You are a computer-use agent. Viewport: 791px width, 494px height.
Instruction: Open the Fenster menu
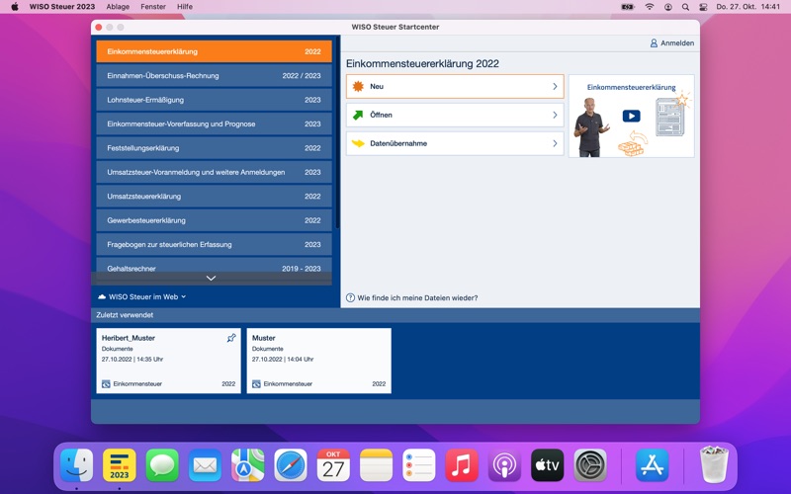point(153,7)
